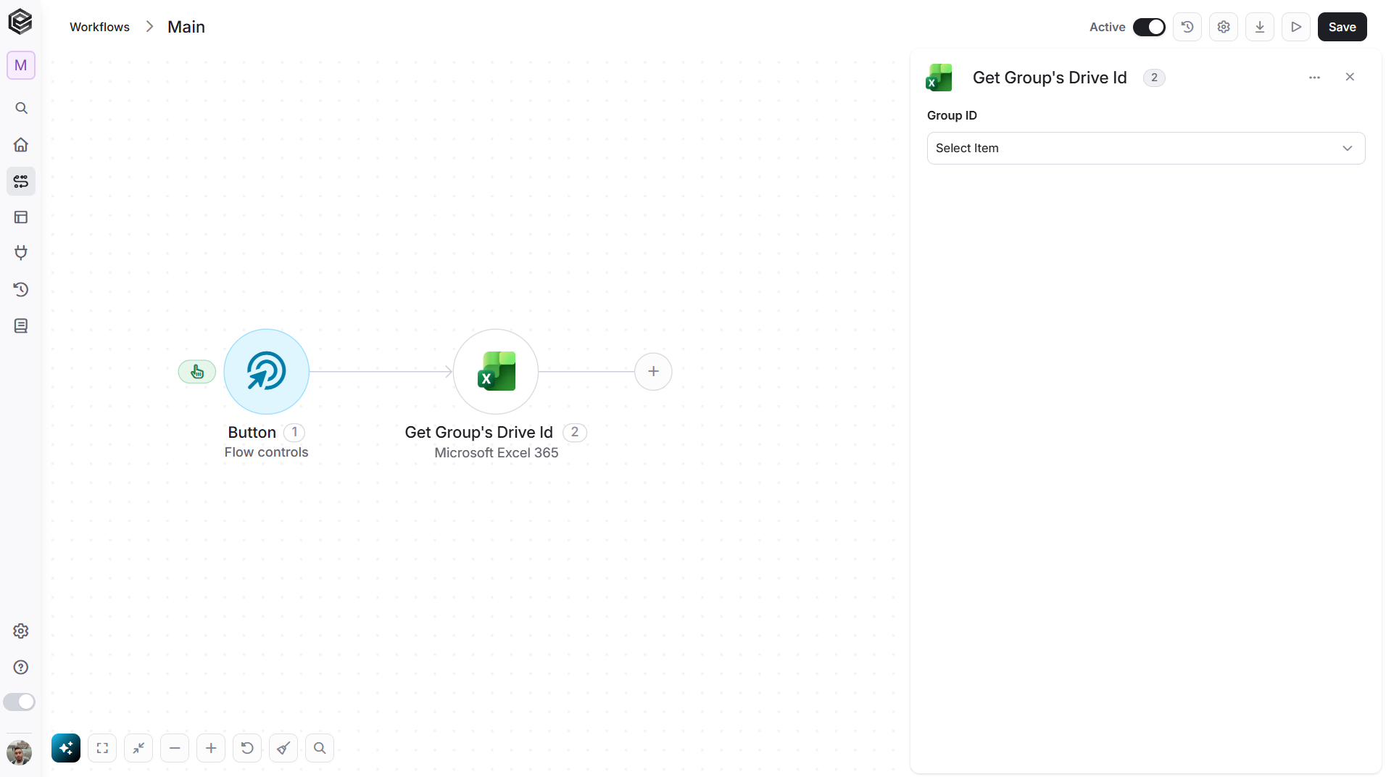Close the Get Group's Drive Id panel

1350,77
